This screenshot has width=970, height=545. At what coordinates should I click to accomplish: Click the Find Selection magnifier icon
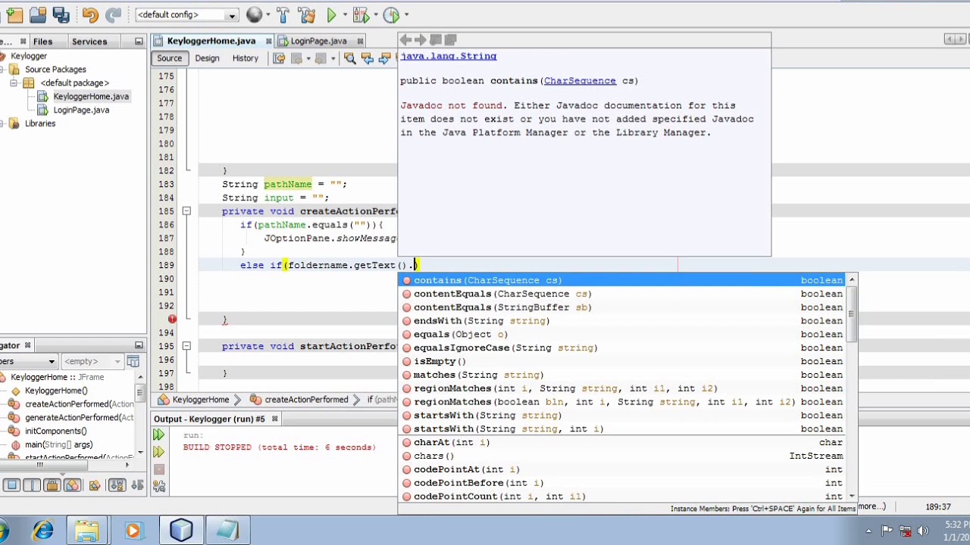(x=350, y=58)
